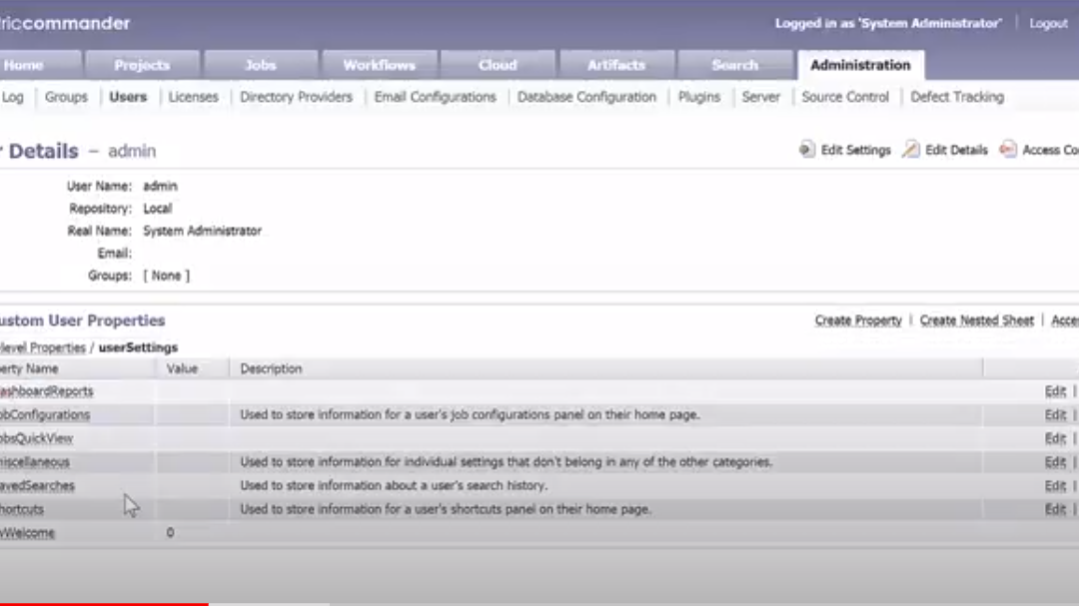Click the Access Control icon
The height and width of the screenshot is (606, 1079).
click(1007, 150)
